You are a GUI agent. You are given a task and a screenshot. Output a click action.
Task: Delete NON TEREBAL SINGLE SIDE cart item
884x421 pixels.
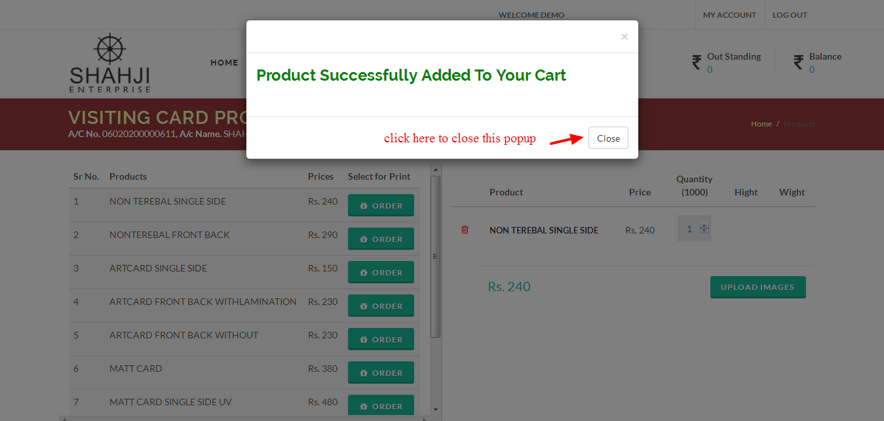point(465,230)
